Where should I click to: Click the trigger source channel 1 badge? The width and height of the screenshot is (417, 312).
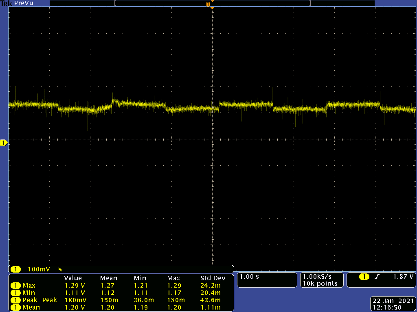pyautogui.click(x=364, y=277)
